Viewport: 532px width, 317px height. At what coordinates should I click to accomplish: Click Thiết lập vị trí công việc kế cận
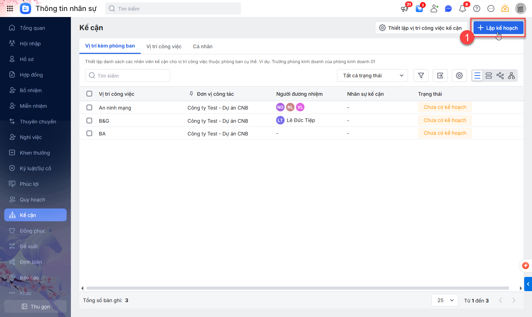click(421, 28)
